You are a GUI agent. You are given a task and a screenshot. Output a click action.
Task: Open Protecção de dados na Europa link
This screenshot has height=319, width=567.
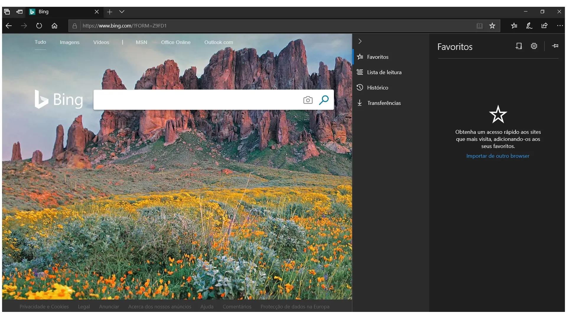(295, 307)
